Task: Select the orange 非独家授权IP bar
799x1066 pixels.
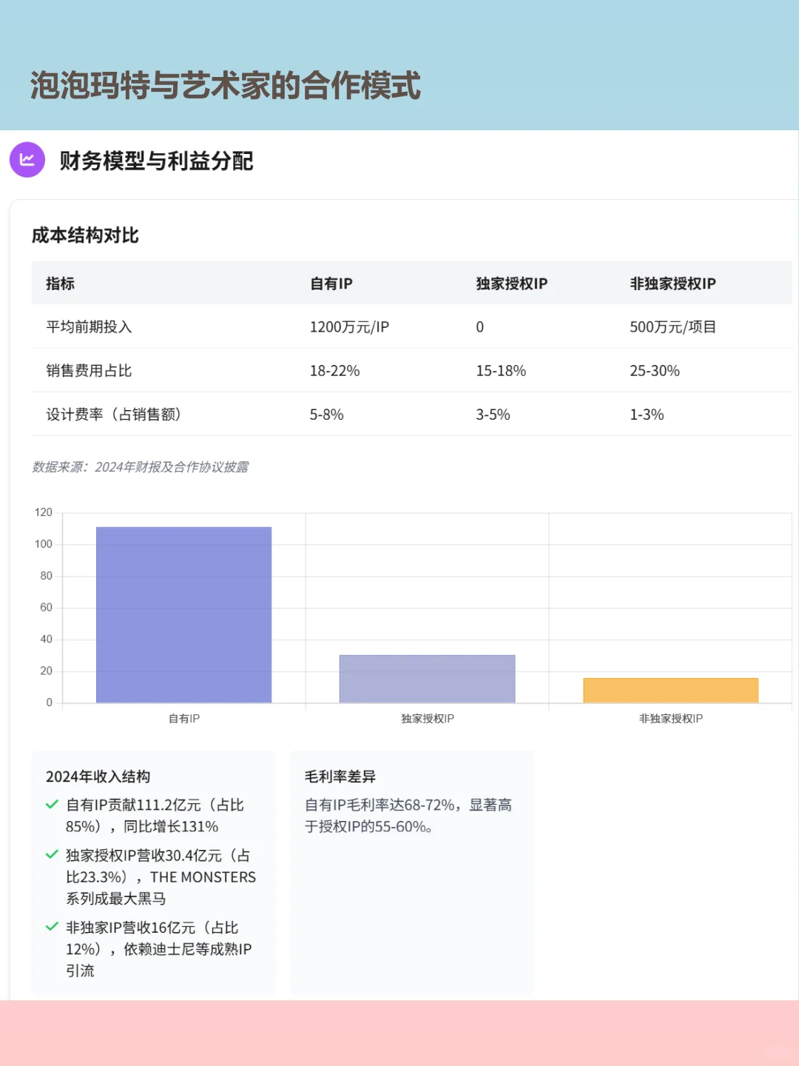Action: tap(670, 690)
